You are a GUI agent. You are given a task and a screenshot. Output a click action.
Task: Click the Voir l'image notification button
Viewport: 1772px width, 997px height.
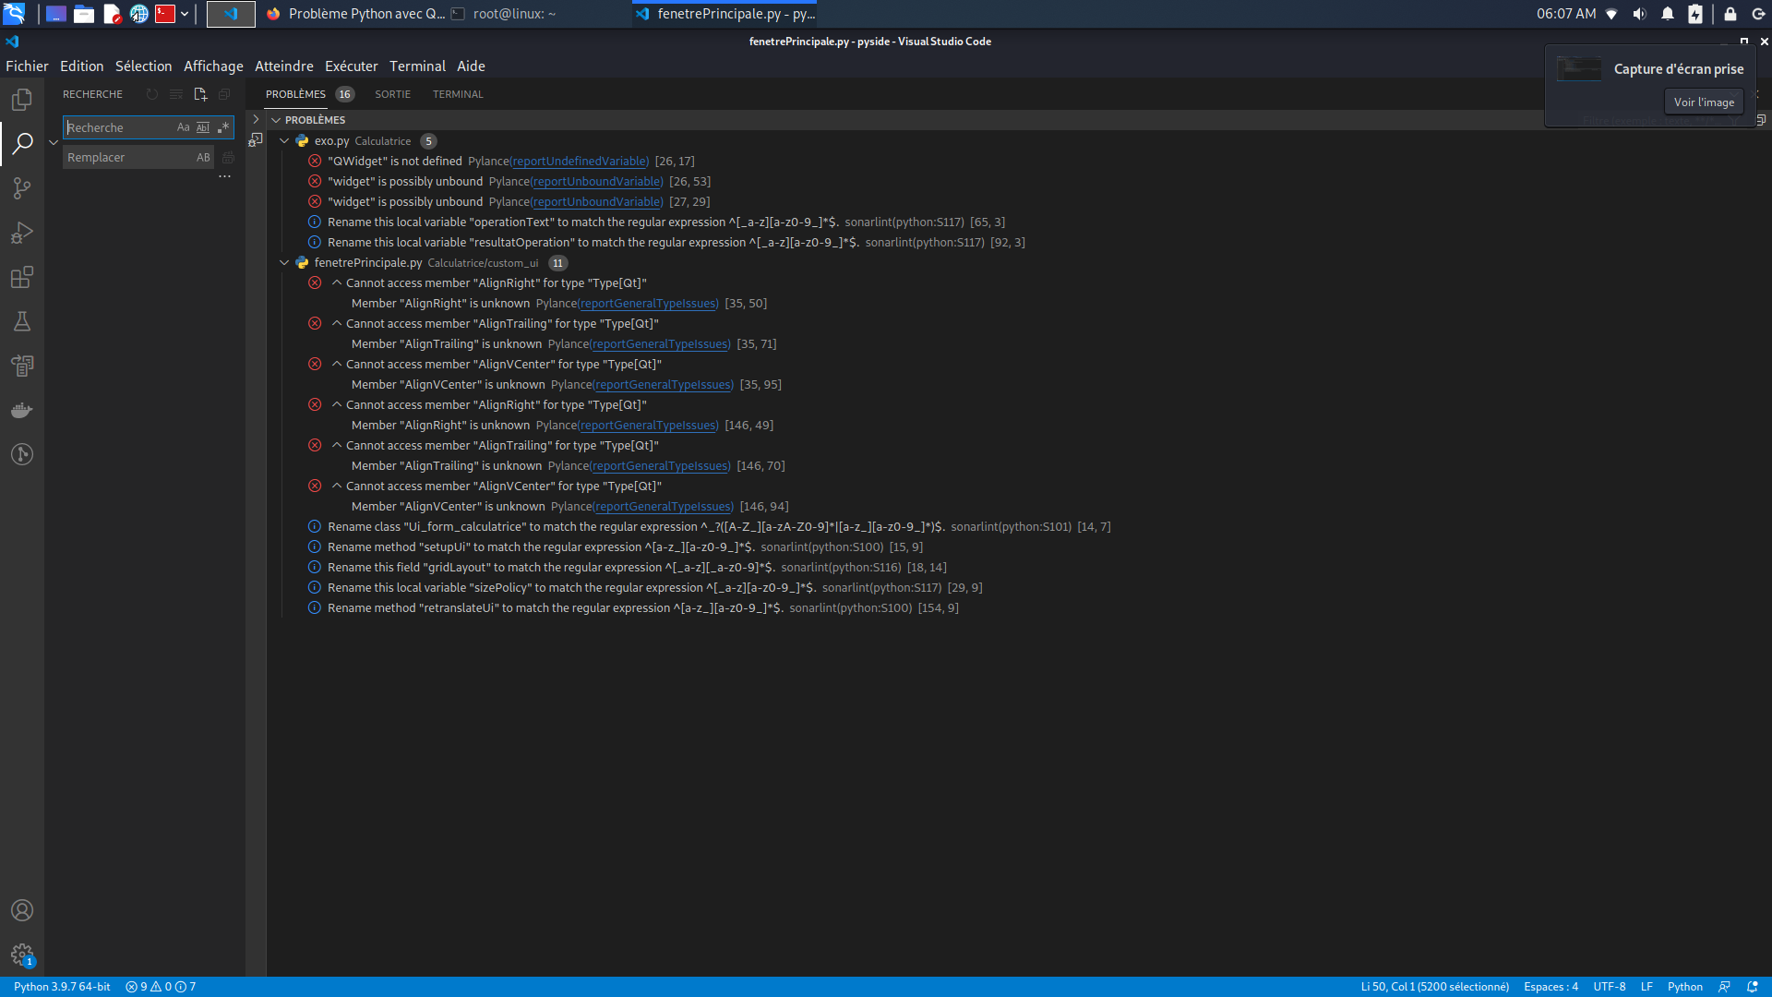pos(1704,102)
